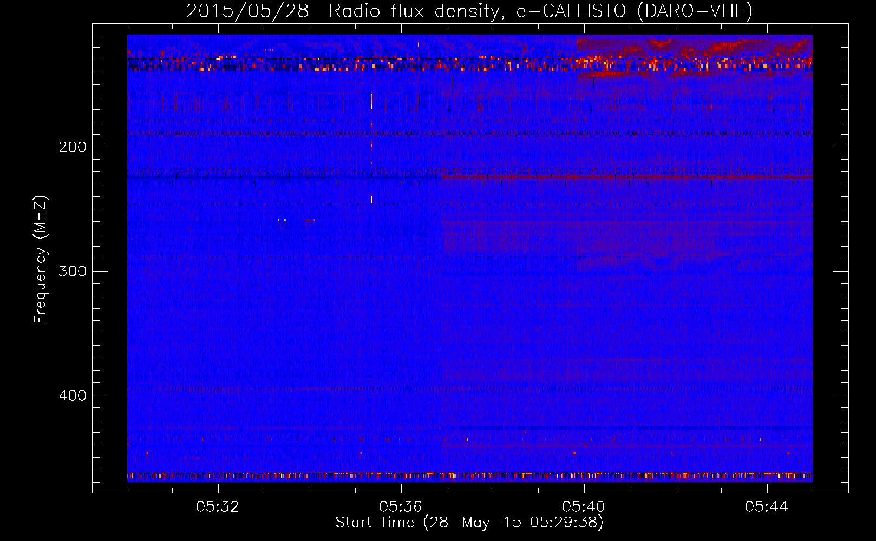This screenshot has width=876, height=541.
Task: Click the 200 frequency tick label
Action: [x=73, y=147]
